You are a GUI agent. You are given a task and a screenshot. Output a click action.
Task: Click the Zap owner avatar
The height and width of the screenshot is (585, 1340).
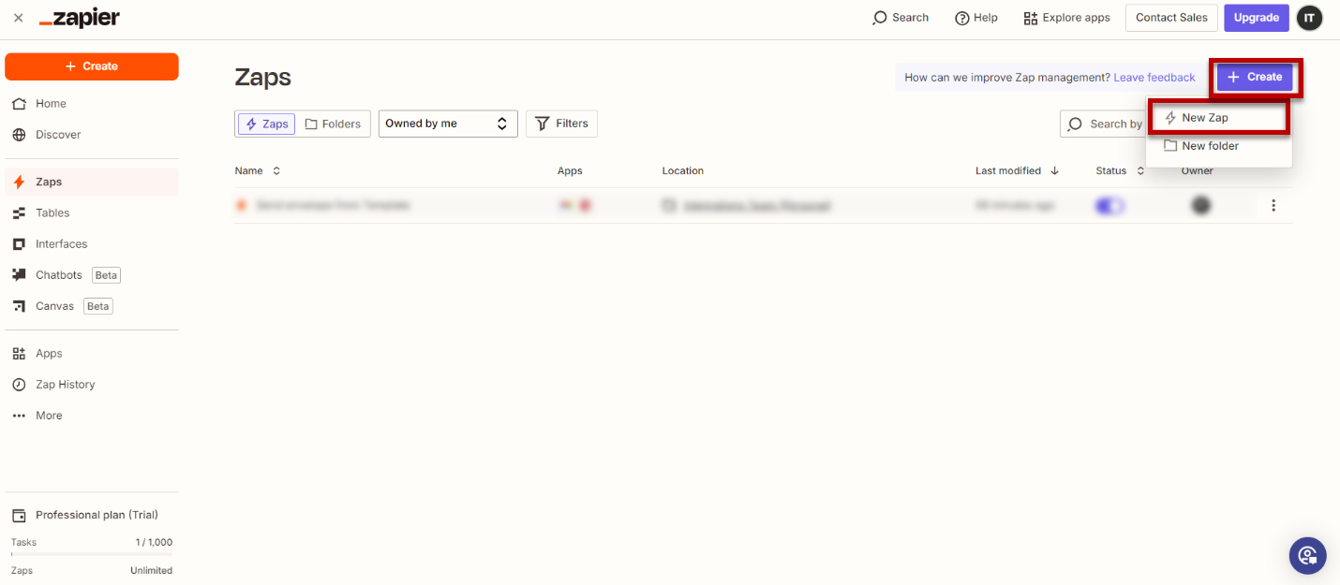[1201, 206]
